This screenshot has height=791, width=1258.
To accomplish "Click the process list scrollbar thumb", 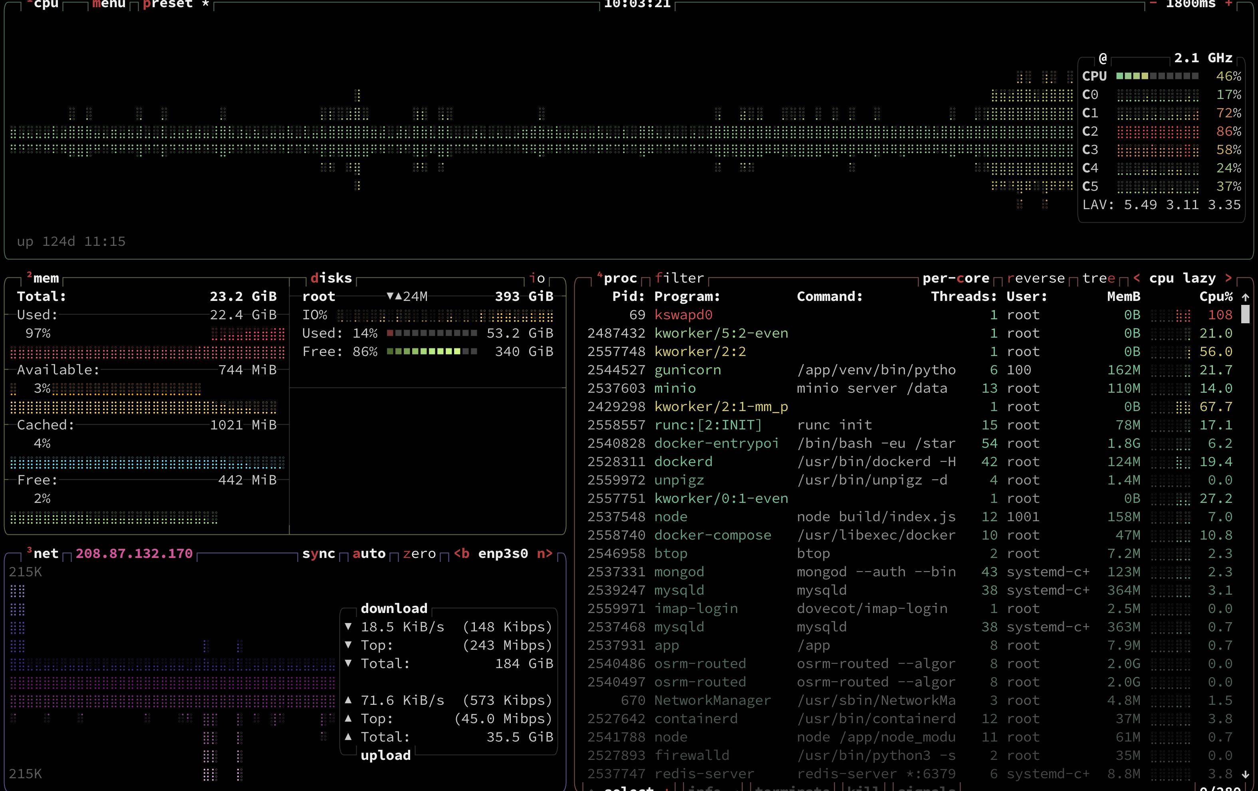I will click(1246, 314).
